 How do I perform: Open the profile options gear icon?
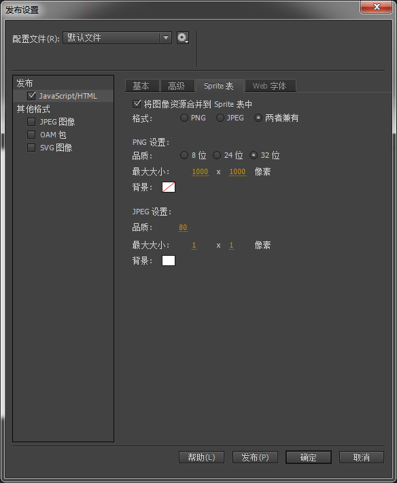pyautogui.click(x=182, y=38)
